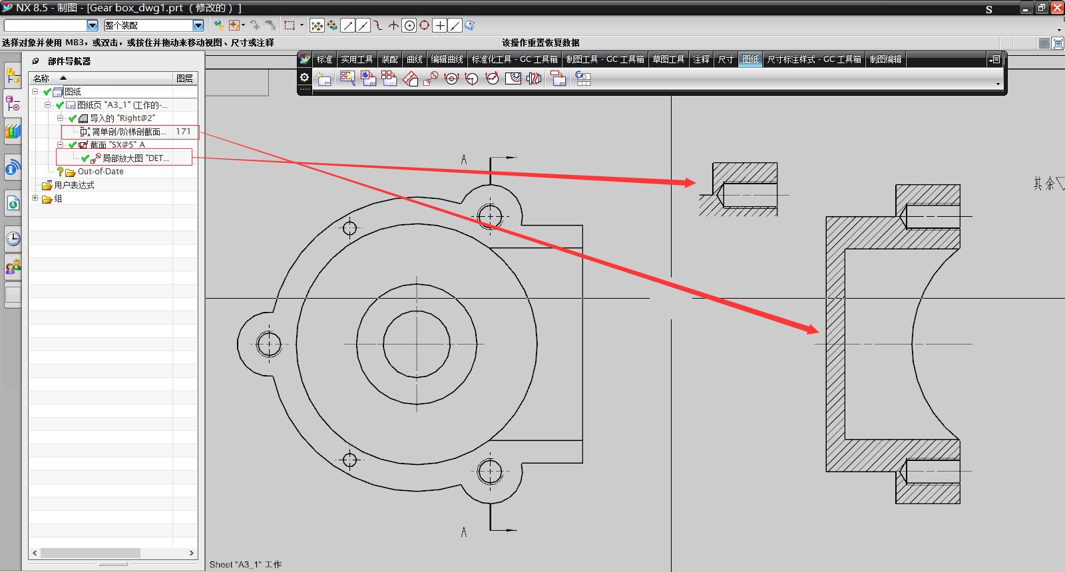Viewport: 1065px width, 572px height.
Task: Open the 尺寸 ribbon tab
Action: (x=726, y=59)
